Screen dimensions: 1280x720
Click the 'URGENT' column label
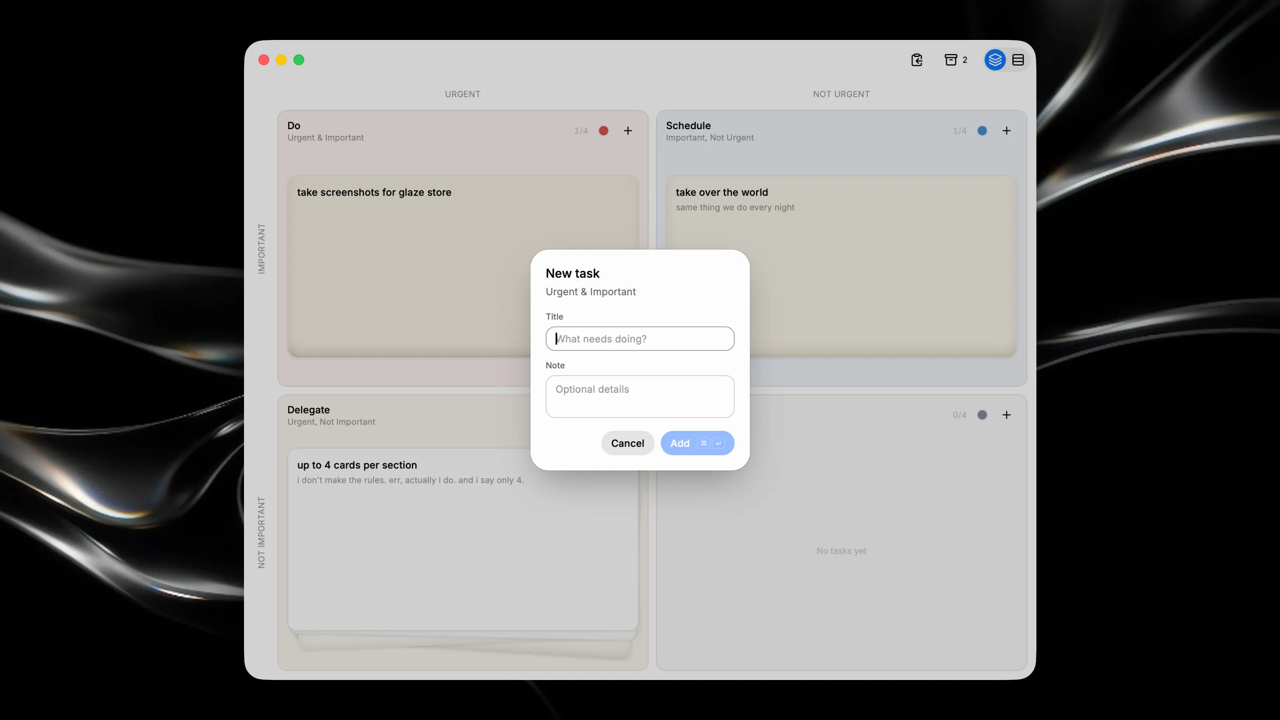pyautogui.click(x=462, y=94)
